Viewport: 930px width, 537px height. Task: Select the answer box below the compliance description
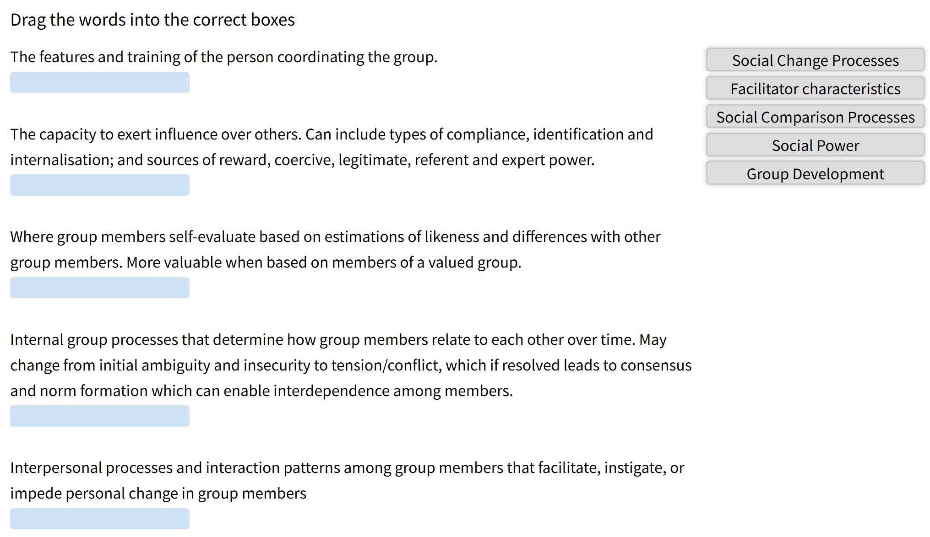click(x=99, y=185)
